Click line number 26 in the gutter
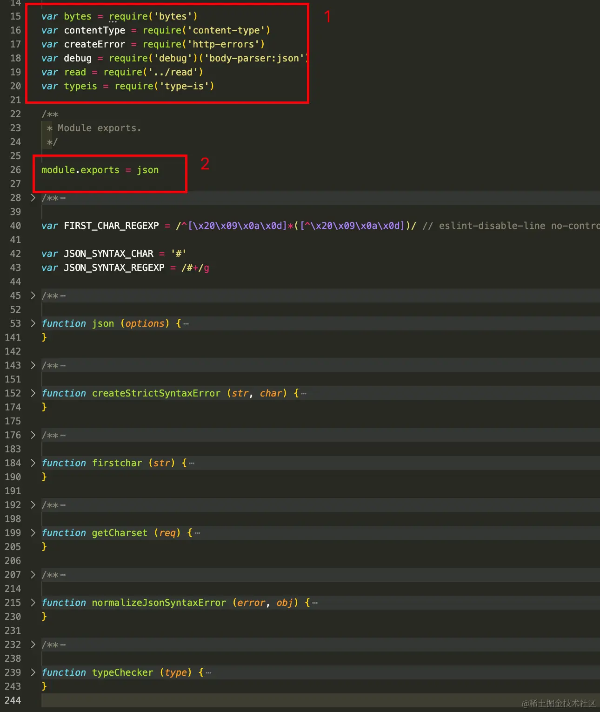Viewport: 600px width, 712px height. (x=15, y=170)
